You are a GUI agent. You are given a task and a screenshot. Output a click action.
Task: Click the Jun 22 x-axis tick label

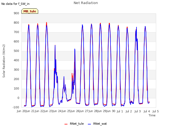click(39, 111)
